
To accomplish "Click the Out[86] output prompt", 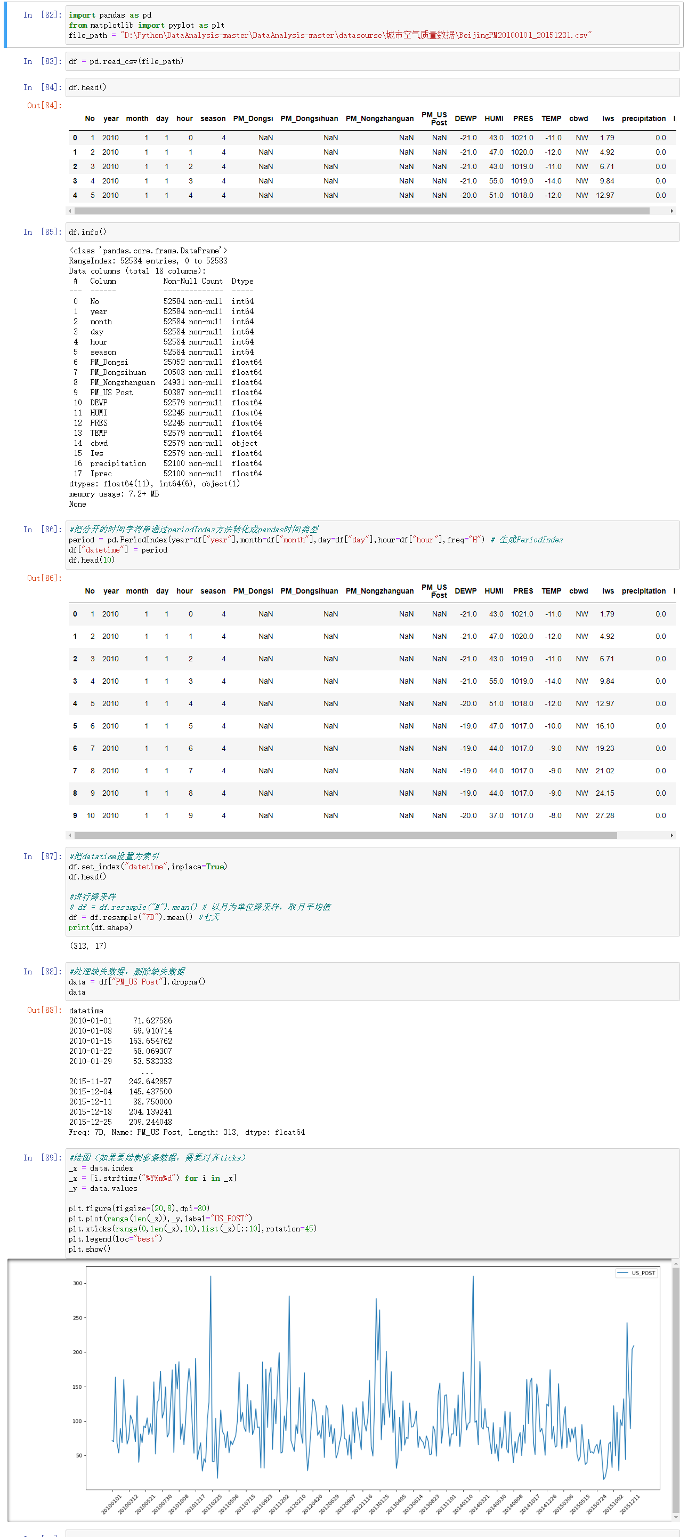I will [x=44, y=578].
